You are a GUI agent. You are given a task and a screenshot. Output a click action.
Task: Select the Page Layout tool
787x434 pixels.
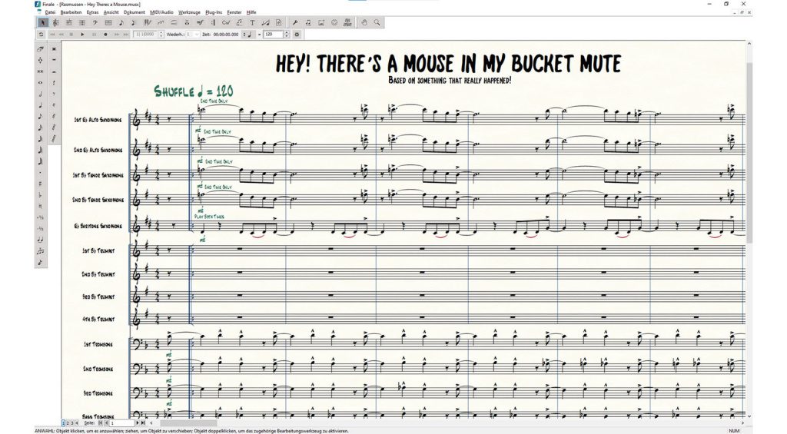(278, 22)
